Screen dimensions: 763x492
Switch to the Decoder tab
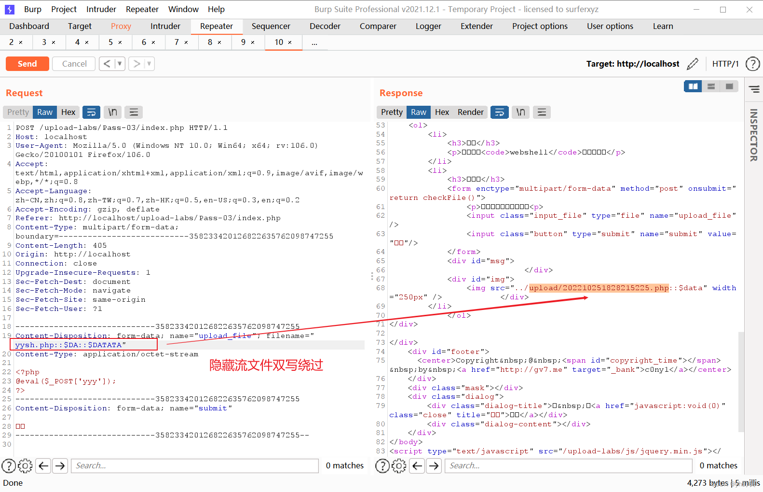click(x=325, y=26)
